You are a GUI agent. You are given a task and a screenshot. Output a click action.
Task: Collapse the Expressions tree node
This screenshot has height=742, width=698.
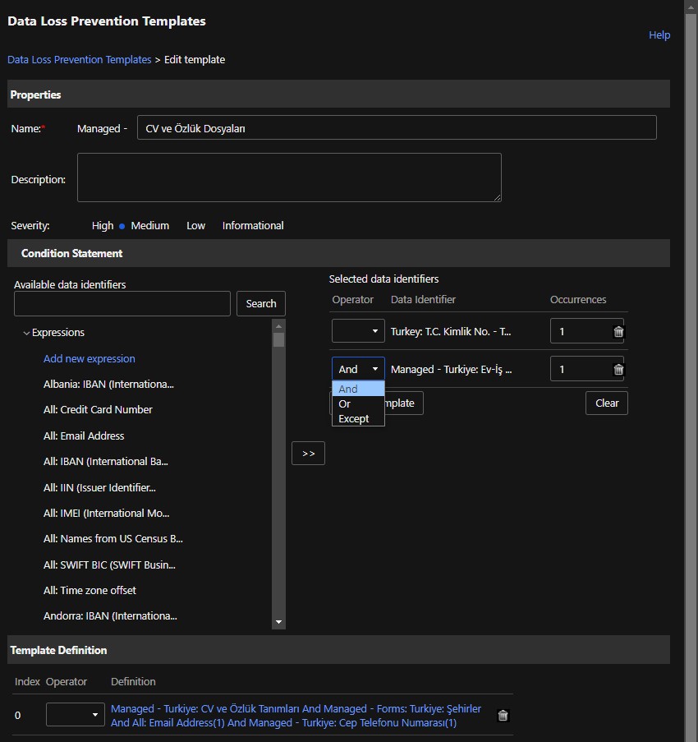[27, 334]
